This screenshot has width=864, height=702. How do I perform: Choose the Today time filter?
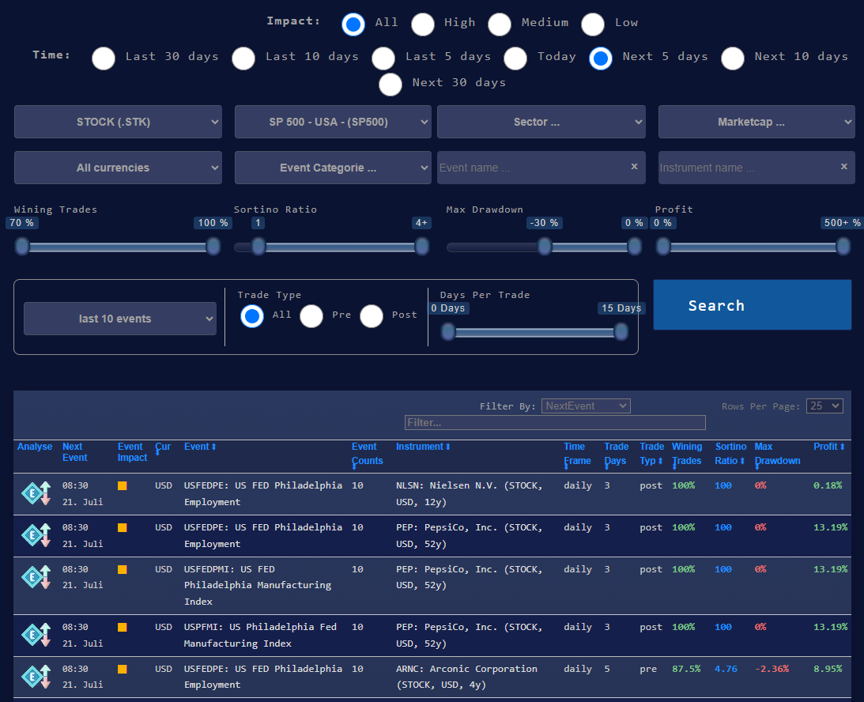point(515,58)
